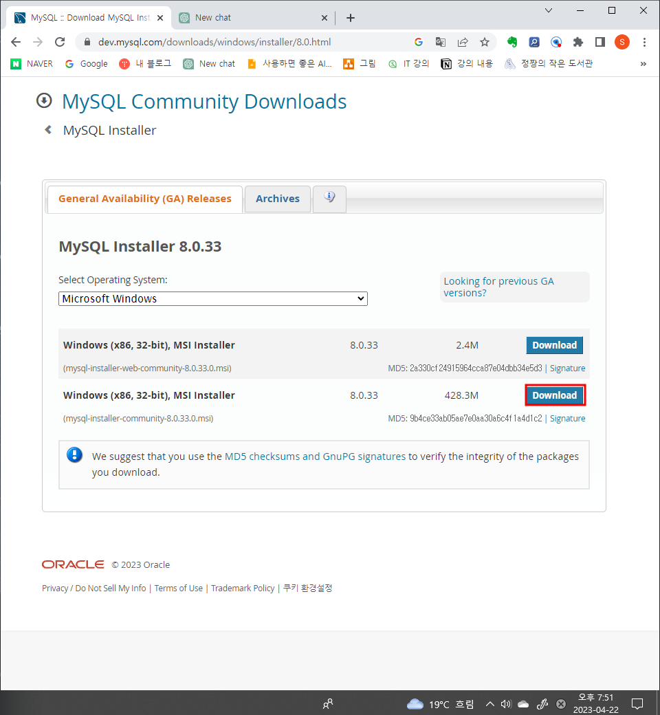This screenshot has width=660, height=715.
Task: Open Privacy / Do Not Sell My Info
Action: (x=94, y=588)
